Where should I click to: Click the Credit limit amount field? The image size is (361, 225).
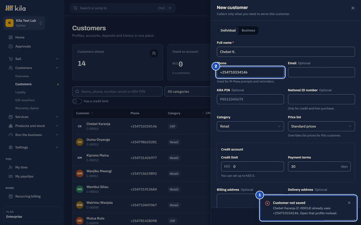click(x=252, y=166)
